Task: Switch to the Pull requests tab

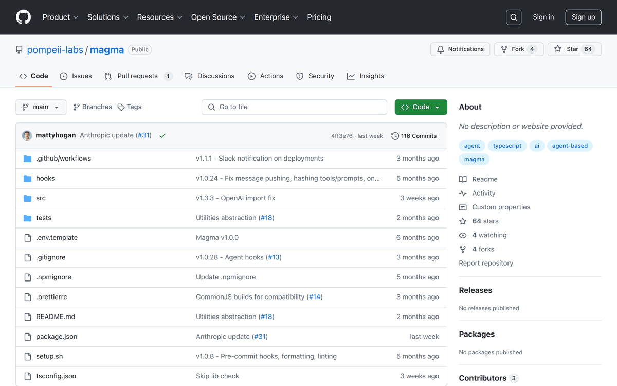Action: [x=137, y=76]
